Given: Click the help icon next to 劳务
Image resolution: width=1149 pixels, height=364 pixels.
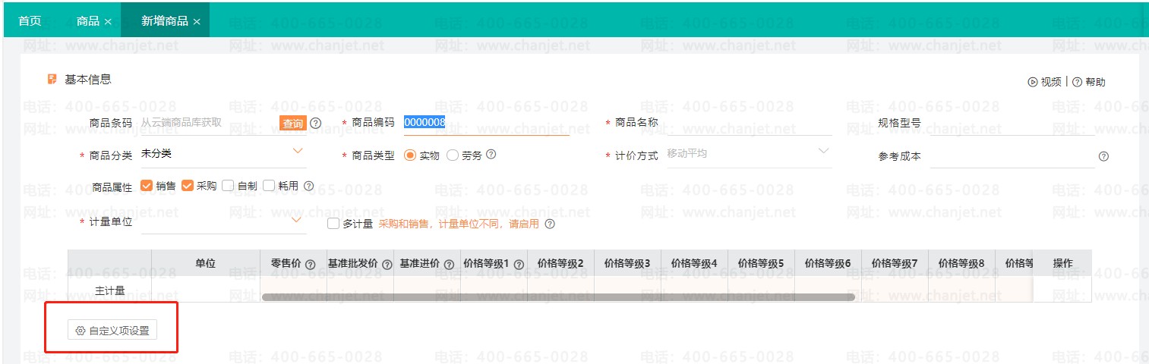Looking at the screenshot, I should click(x=491, y=155).
